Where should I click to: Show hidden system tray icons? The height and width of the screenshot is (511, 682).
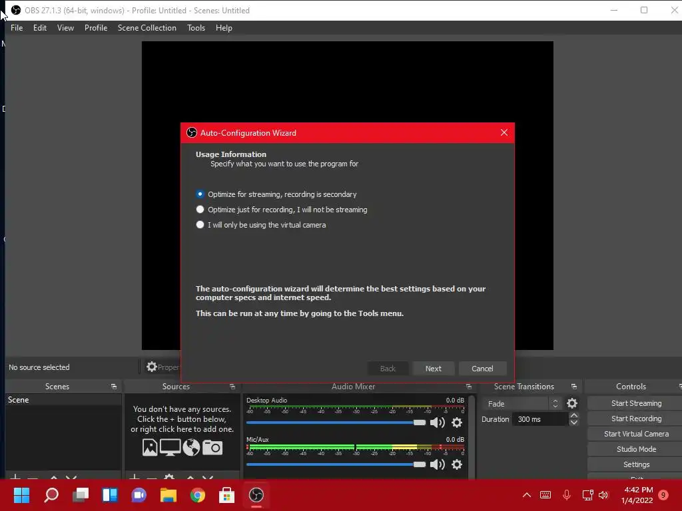(527, 495)
